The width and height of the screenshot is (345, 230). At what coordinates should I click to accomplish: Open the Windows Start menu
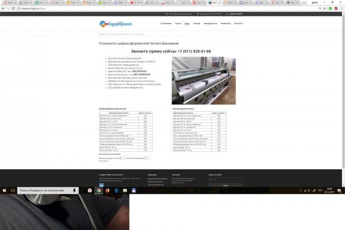pyautogui.click(x=4, y=190)
